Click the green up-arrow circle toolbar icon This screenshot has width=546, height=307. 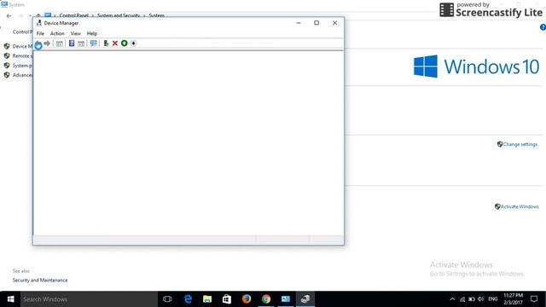[124, 43]
